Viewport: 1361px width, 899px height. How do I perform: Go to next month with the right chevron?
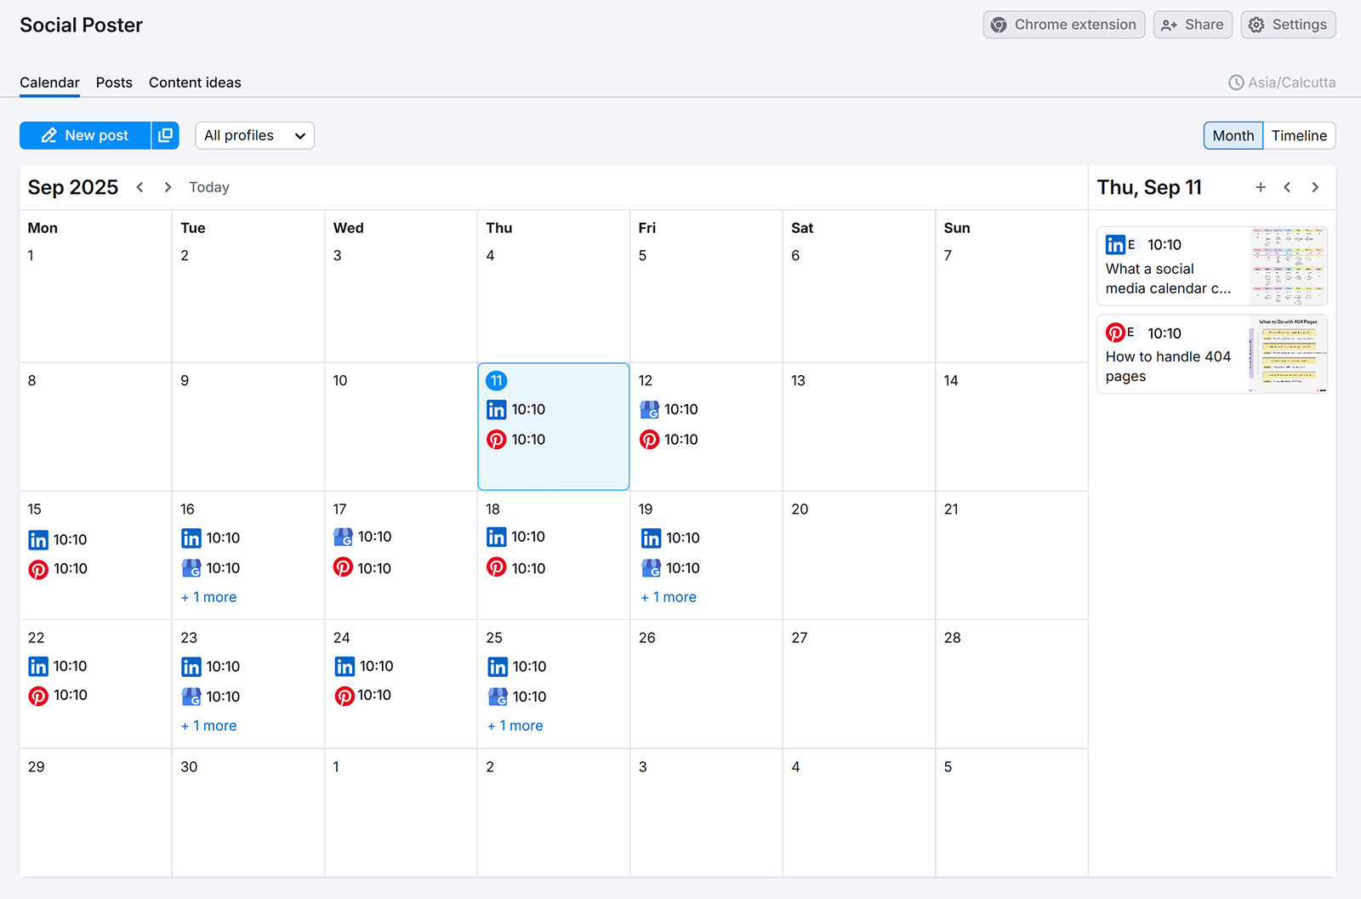coord(168,187)
